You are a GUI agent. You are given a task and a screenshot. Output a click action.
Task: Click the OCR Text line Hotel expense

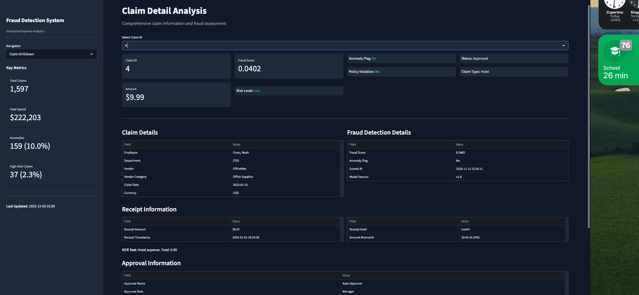click(x=149, y=250)
